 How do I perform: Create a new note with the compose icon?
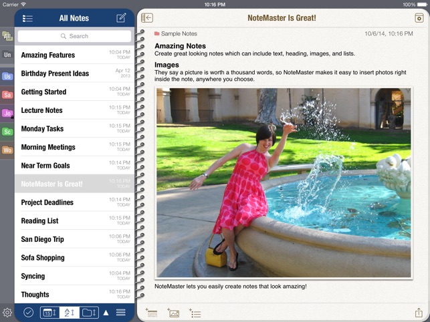(121, 18)
